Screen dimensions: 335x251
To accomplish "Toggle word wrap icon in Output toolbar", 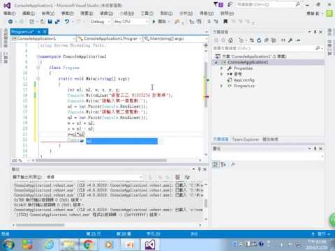I will 187,177.
